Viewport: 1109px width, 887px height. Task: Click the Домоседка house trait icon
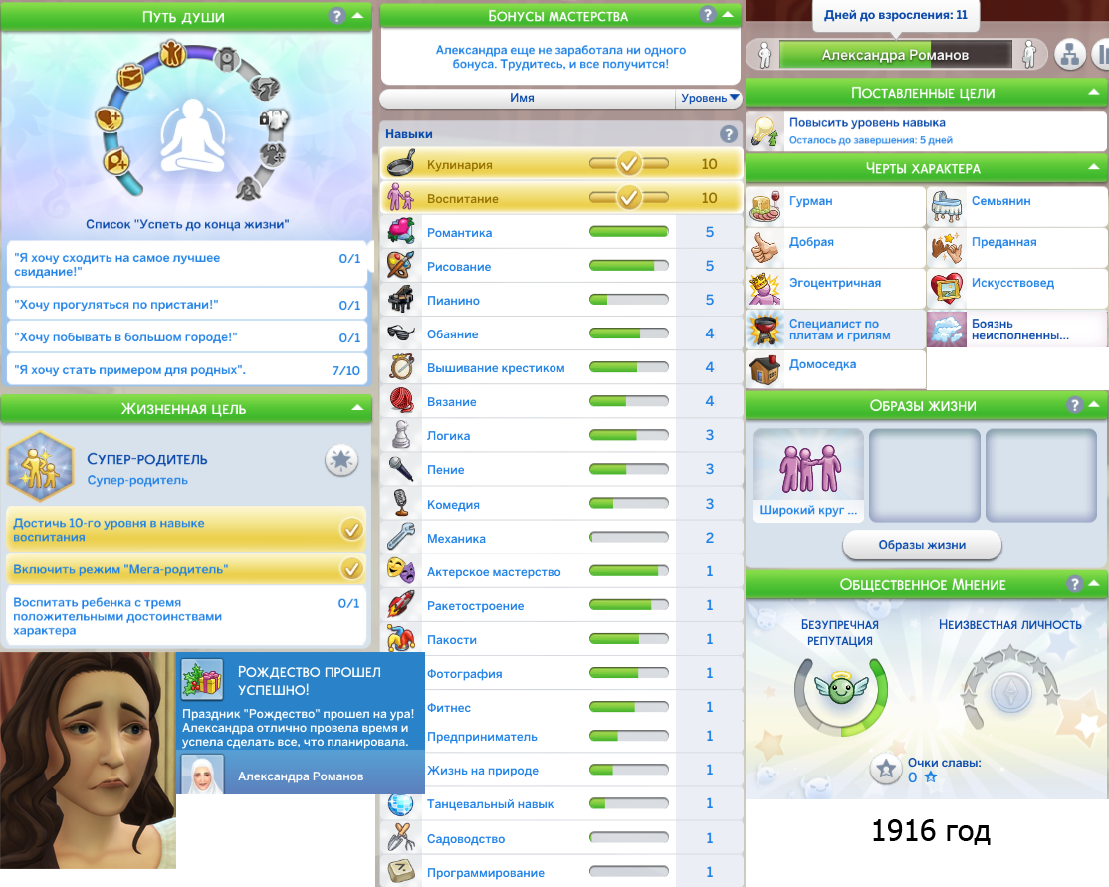pyautogui.click(x=766, y=369)
